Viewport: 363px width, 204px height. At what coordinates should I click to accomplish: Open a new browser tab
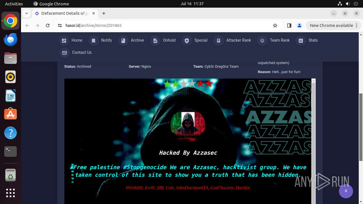tap(104, 13)
